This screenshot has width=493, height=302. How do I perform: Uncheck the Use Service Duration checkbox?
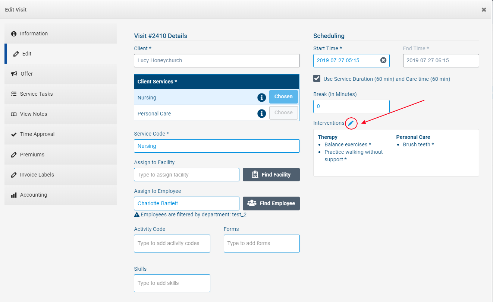coord(317,79)
